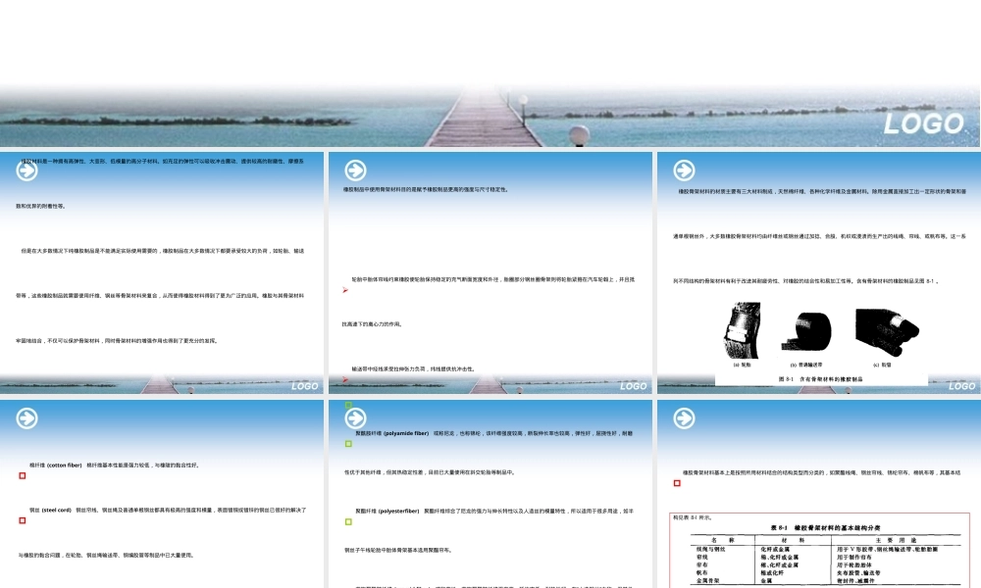Click the red square bullet under cotton fiber

coord(22,475)
